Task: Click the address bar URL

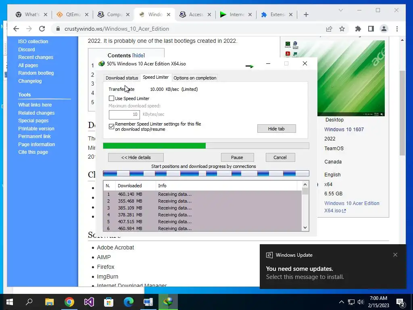Action: pos(117,29)
